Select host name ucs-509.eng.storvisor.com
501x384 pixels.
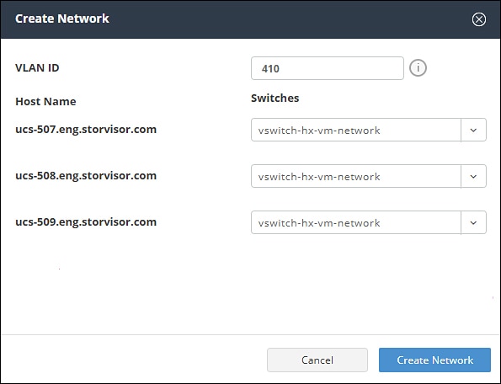point(86,222)
